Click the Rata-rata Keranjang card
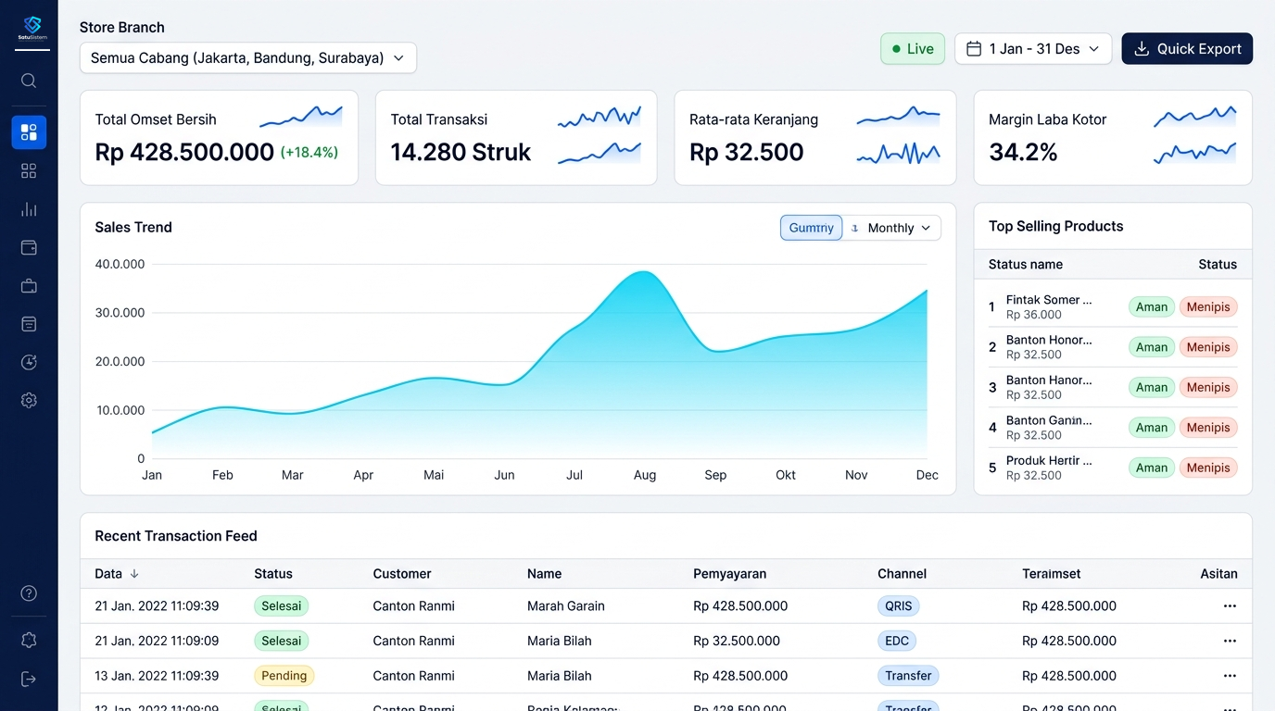This screenshot has width=1275, height=711. pyautogui.click(x=815, y=138)
